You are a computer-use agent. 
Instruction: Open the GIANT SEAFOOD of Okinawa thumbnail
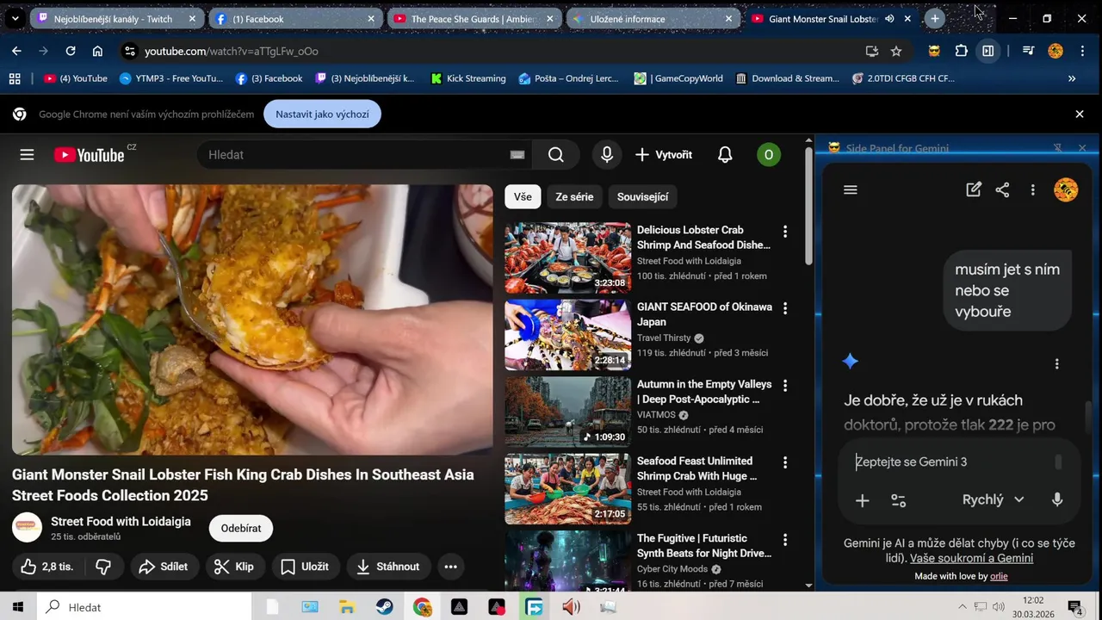(x=567, y=335)
